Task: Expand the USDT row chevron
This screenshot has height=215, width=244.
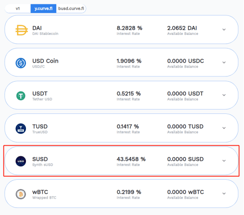Action: click(x=224, y=95)
